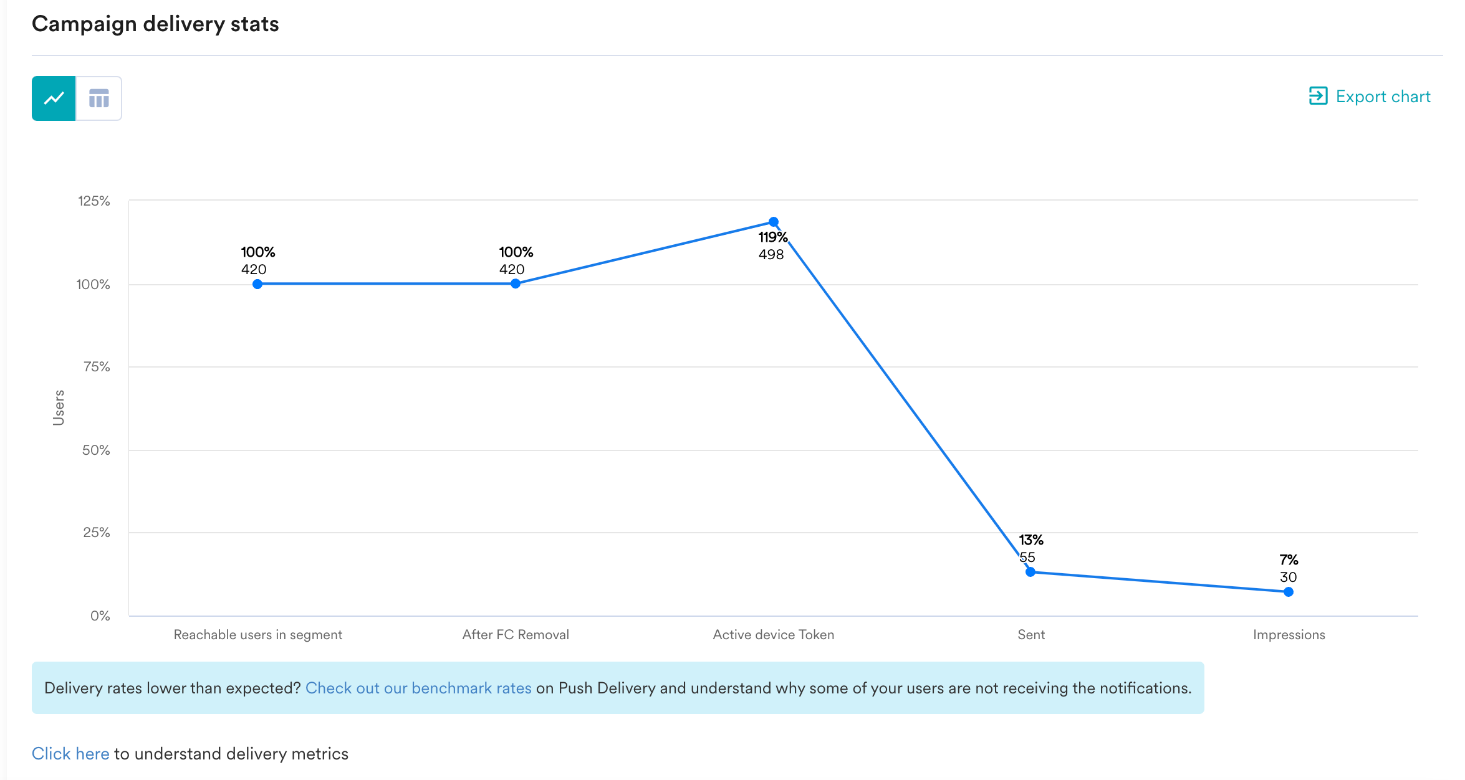Click the Export chart text label

coord(1383,97)
